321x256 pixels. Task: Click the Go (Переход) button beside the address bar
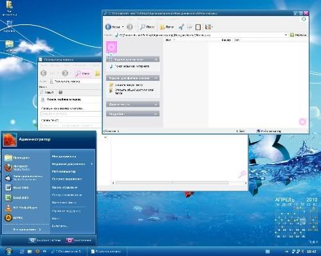point(298,35)
